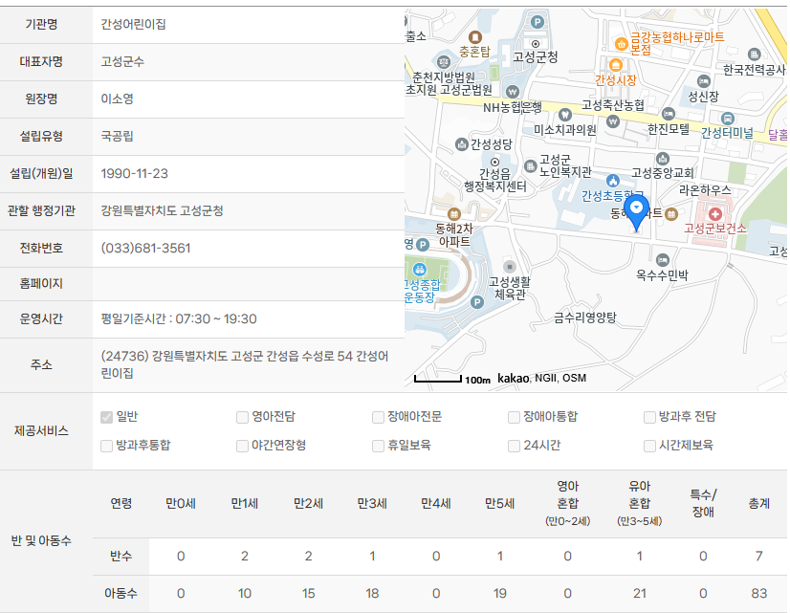This screenshot has width=790, height=613.
Task: Click the 간성시장 market icon
Action: pyautogui.click(x=615, y=65)
